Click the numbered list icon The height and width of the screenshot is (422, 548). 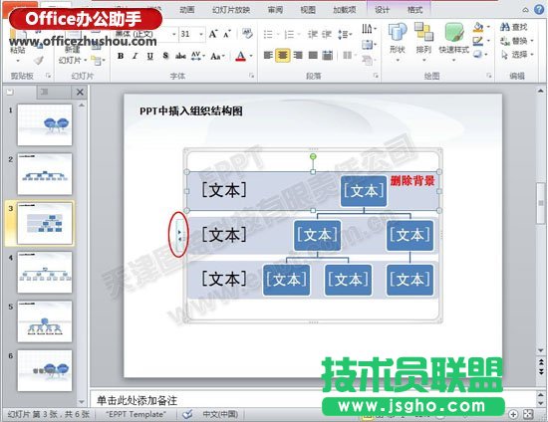pyautogui.click(x=289, y=34)
